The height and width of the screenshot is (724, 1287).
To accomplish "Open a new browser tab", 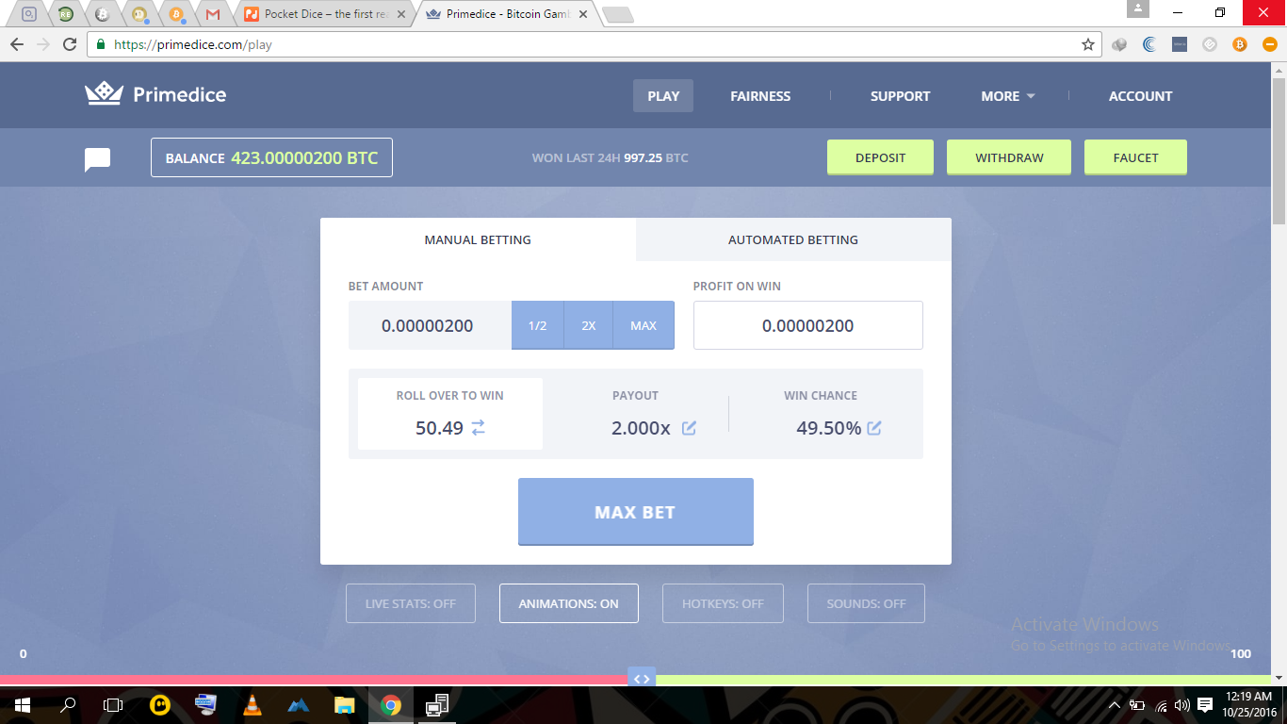I will (x=617, y=14).
